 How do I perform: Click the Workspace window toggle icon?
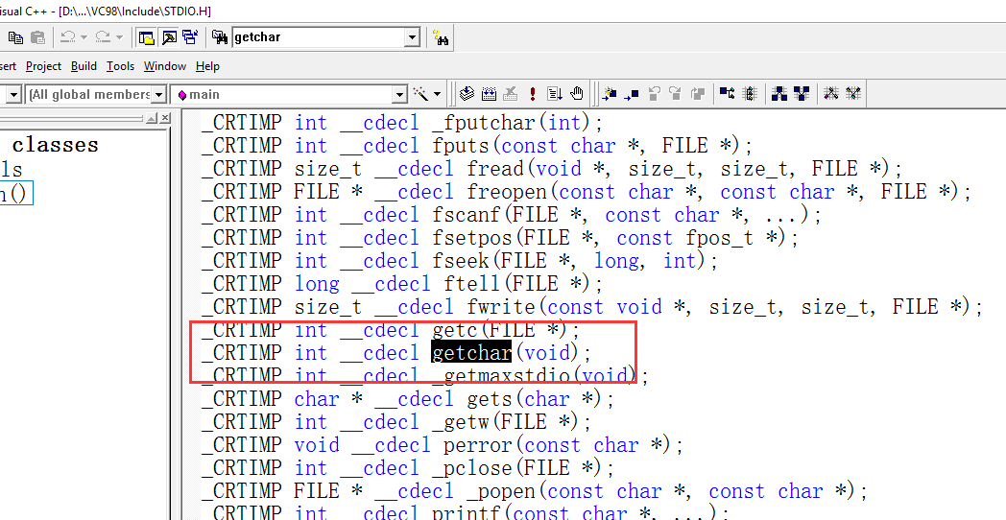tap(146, 37)
